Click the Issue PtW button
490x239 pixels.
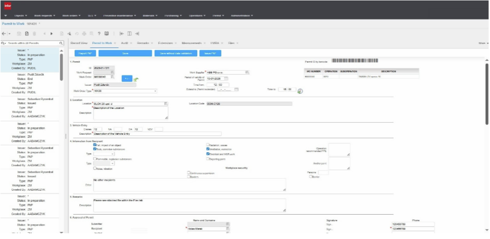click(211, 54)
